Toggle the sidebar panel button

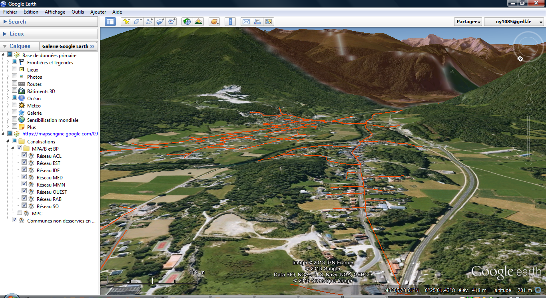[x=110, y=22]
